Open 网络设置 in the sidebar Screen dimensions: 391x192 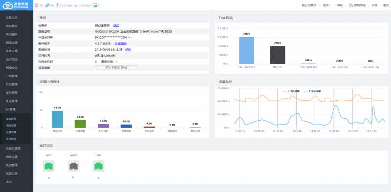coord(11,43)
